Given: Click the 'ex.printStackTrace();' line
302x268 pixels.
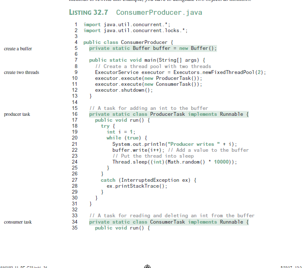Looking at the screenshot, I should click(x=137, y=186).
